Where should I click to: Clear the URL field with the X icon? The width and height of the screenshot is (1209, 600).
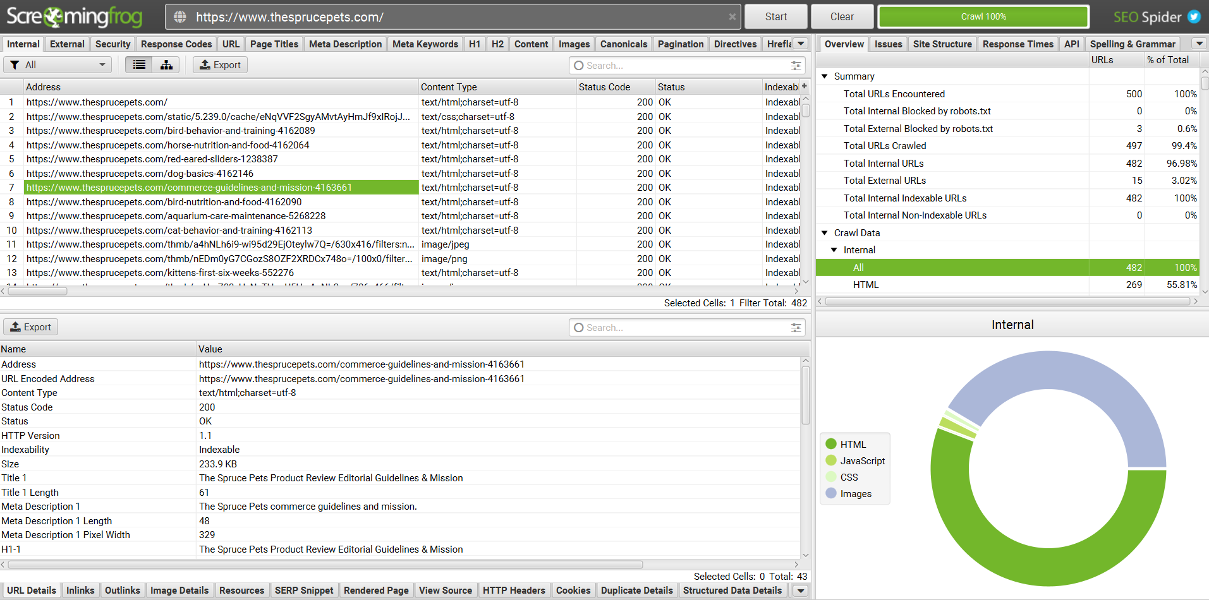click(x=732, y=17)
